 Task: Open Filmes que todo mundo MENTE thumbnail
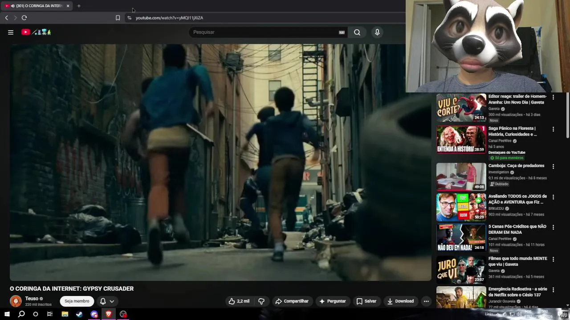pyautogui.click(x=461, y=269)
